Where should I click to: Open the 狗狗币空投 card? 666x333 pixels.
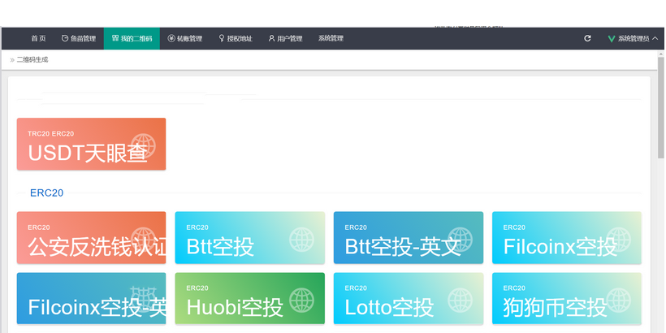567,299
